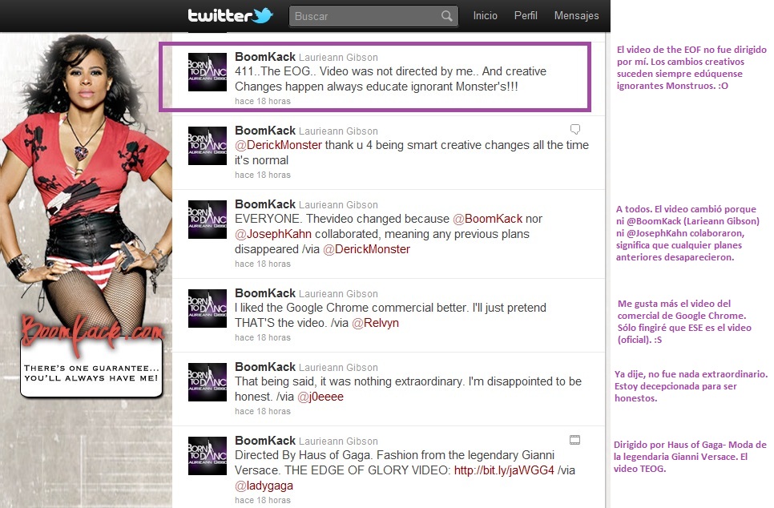Click 'hace 18 horas' under 'nothing extraordinary' tweet

263,411
